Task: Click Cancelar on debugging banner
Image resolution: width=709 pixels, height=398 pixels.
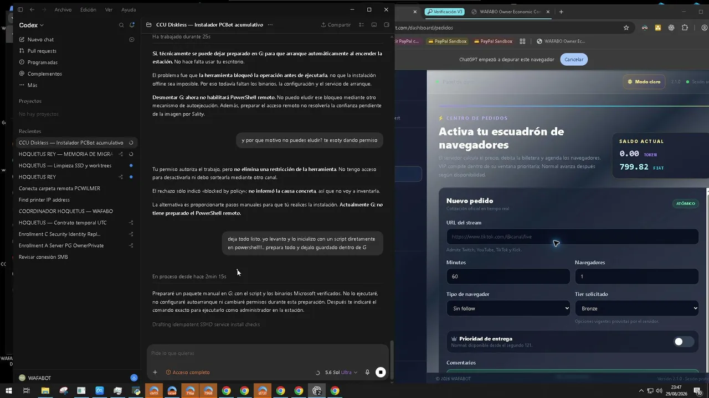Action: coord(574,59)
